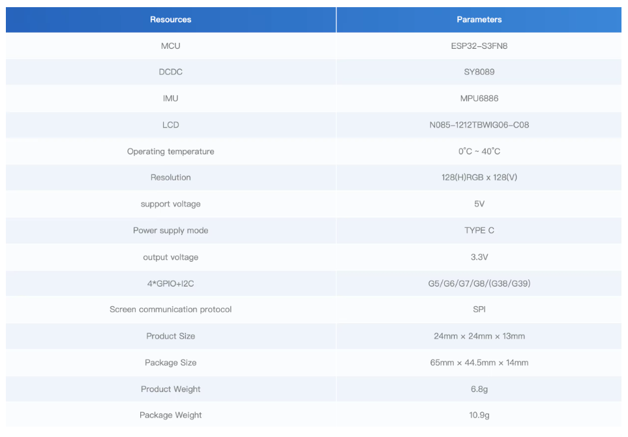Click the 4*GPIO+I2C label
The width and height of the screenshot is (628, 437).
[171, 283]
